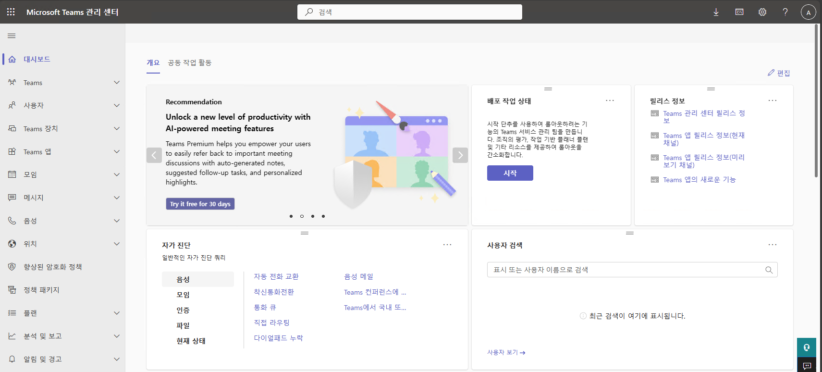822x372 pixels.
Task: Click the 시작 button
Action: pyautogui.click(x=510, y=173)
